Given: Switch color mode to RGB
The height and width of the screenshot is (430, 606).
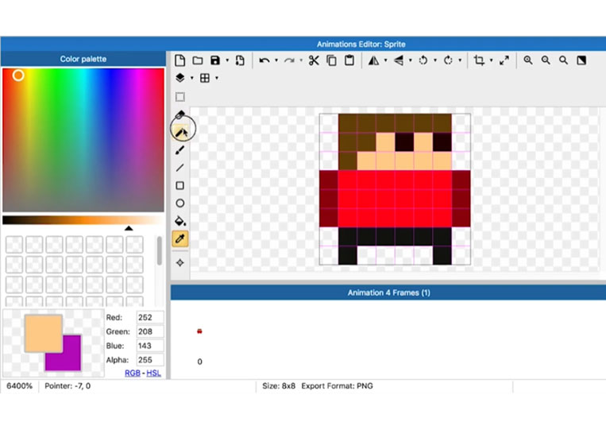Looking at the screenshot, I should (133, 373).
